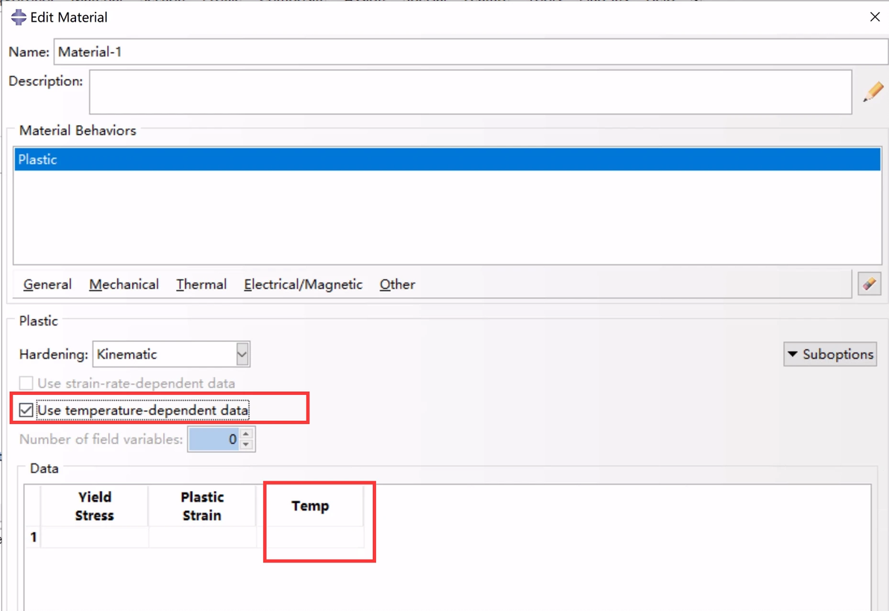Increase number of field variables stepper

[x=246, y=434]
